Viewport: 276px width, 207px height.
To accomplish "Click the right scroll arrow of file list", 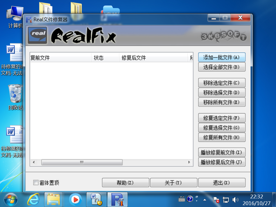I will [x=189, y=162].
